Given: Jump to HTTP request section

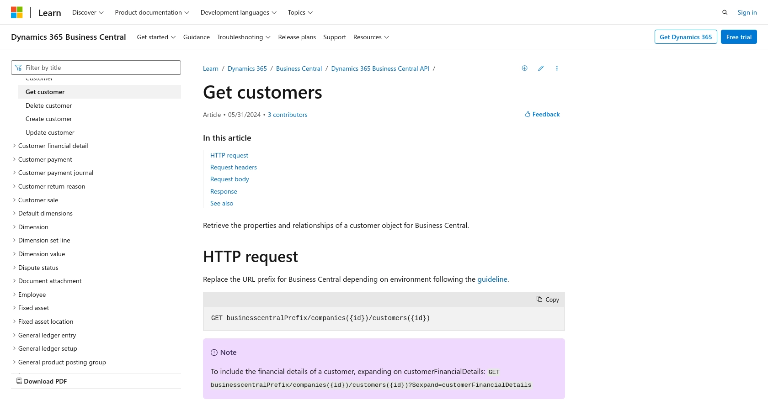Looking at the screenshot, I should pyautogui.click(x=229, y=155).
